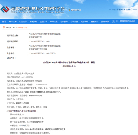
Task: Open 首页 in the navigation bar
Action: click(4, 21)
